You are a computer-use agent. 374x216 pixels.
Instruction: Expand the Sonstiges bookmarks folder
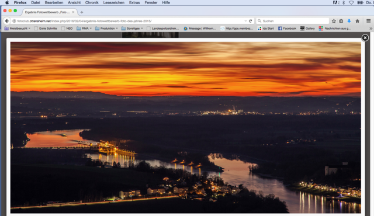(x=132, y=29)
